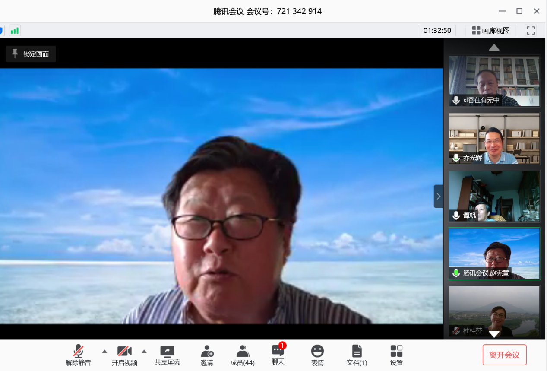Collapse the participant sidebar chevron
The height and width of the screenshot is (371, 547).
438,197
